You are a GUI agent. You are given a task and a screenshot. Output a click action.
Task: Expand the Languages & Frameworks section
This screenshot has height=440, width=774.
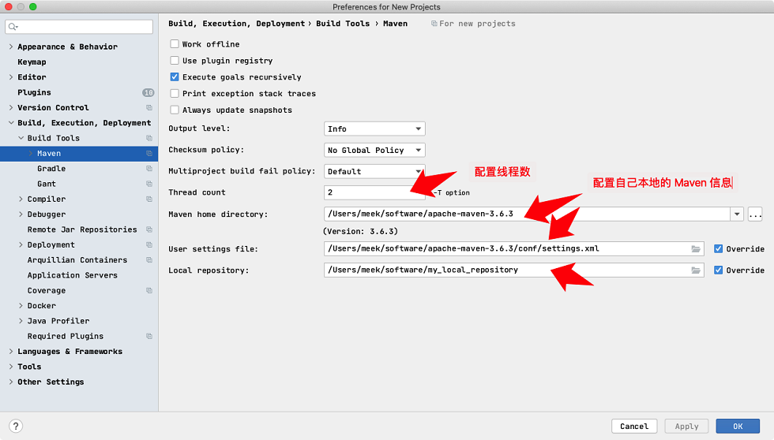pyautogui.click(x=11, y=352)
